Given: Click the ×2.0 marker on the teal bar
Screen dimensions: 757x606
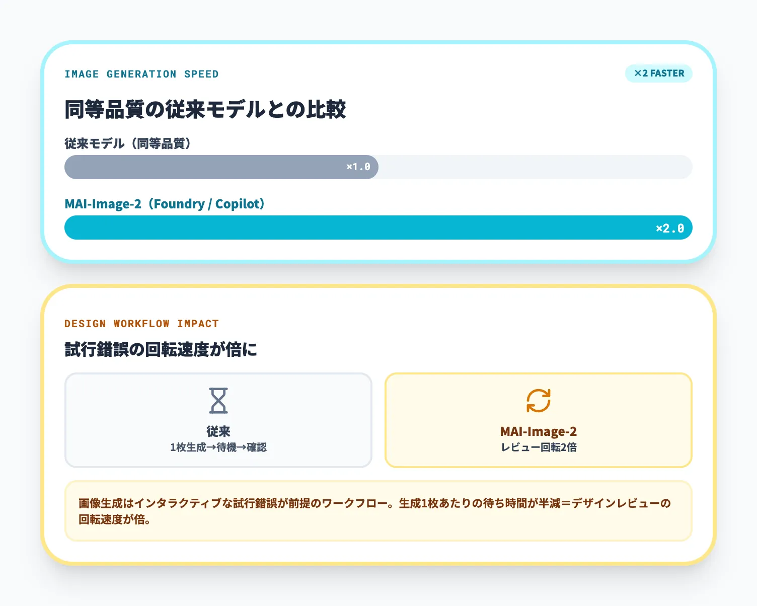Looking at the screenshot, I should pos(670,228).
